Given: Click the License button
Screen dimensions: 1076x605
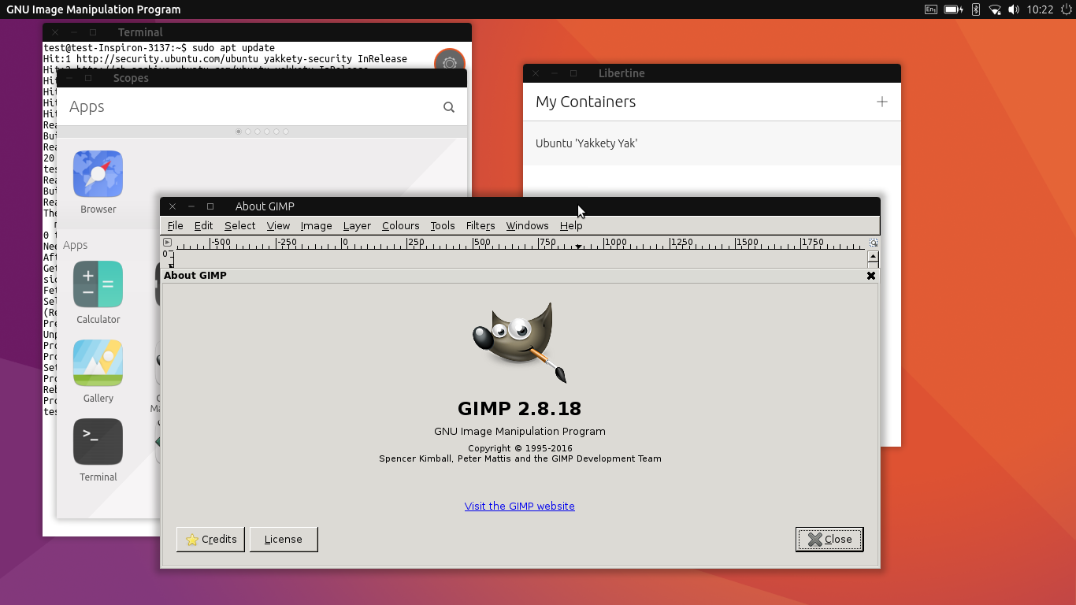Looking at the screenshot, I should 284,539.
